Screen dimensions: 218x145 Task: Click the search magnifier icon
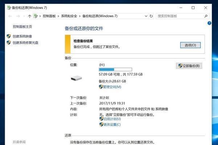coord(206,16)
